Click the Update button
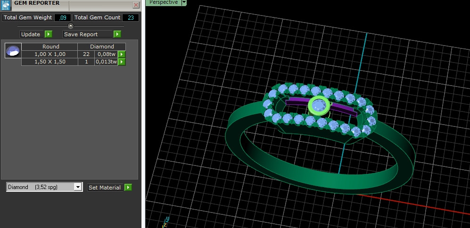The width and height of the screenshot is (470, 228). point(31,34)
